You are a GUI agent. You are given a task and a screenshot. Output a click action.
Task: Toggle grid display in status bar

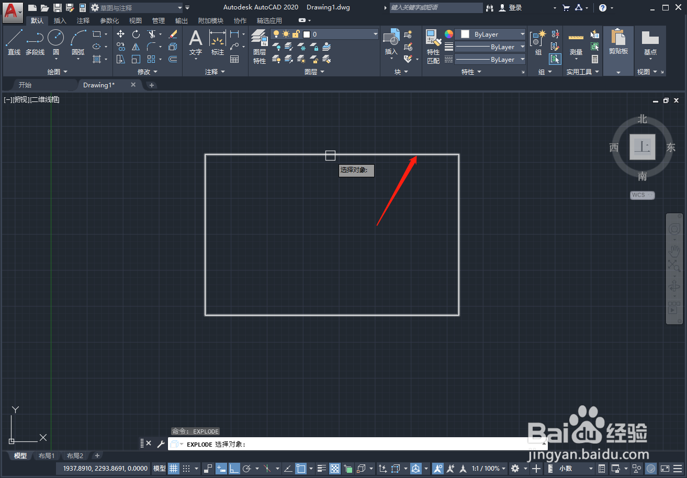(174, 469)
